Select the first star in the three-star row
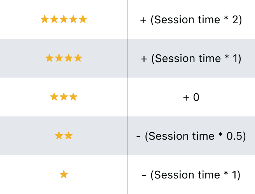The image size is (255, 194). tap(54, 97)
